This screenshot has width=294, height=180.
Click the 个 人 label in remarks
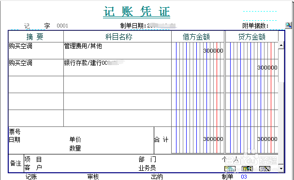[x=230, y=159]
